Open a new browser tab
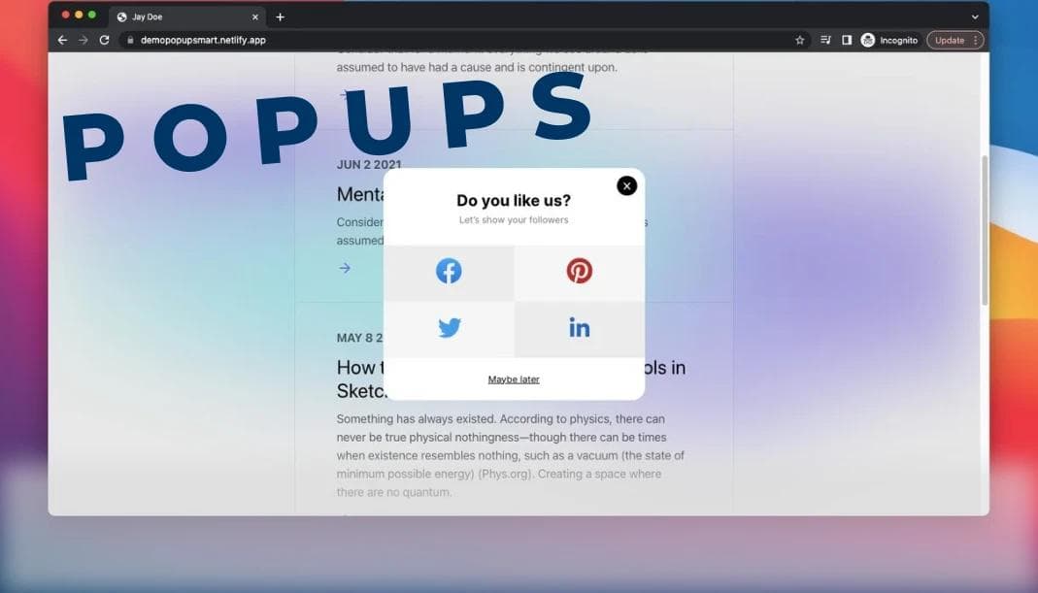 pos(280,16)
